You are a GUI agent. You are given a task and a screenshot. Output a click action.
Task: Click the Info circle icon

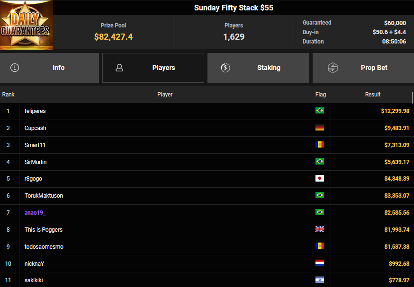(x=15, y=68)
